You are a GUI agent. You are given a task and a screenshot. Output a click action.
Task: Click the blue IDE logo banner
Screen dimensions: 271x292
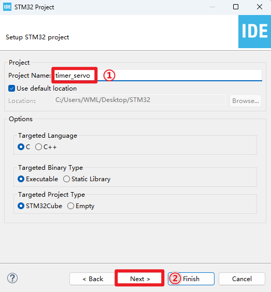pyautogui.click(x=254, y=32)
